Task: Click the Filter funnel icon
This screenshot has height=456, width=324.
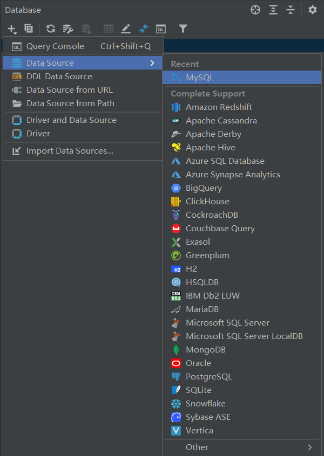Action: click(183, 29)
